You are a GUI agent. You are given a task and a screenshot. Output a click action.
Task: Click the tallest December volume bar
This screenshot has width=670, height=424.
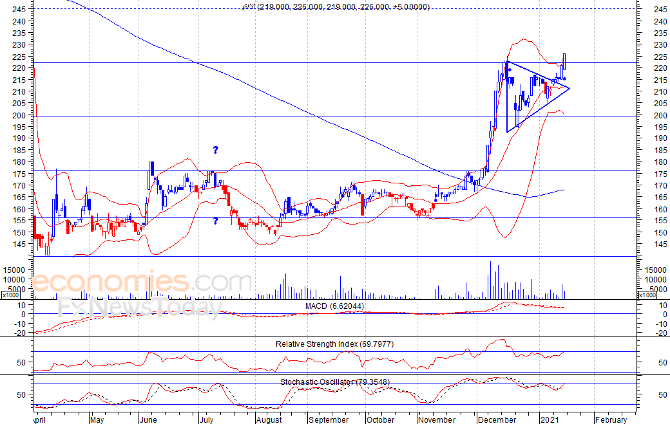pos(490,281)
